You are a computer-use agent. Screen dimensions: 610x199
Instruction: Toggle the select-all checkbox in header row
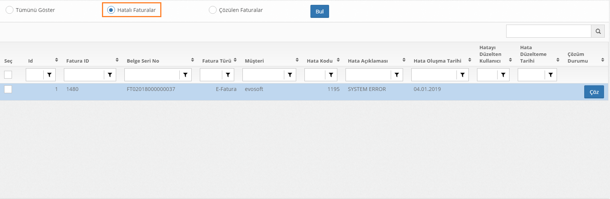point(8,75)
